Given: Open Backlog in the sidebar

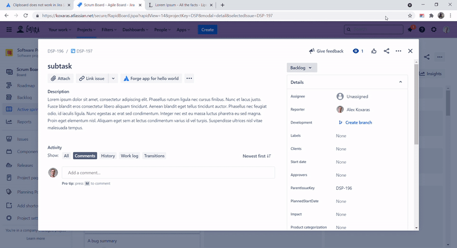Looking at the screenshot, I should pos(24,97).
